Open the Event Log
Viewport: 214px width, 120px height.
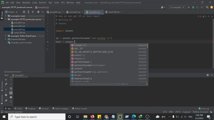point(204,109)
